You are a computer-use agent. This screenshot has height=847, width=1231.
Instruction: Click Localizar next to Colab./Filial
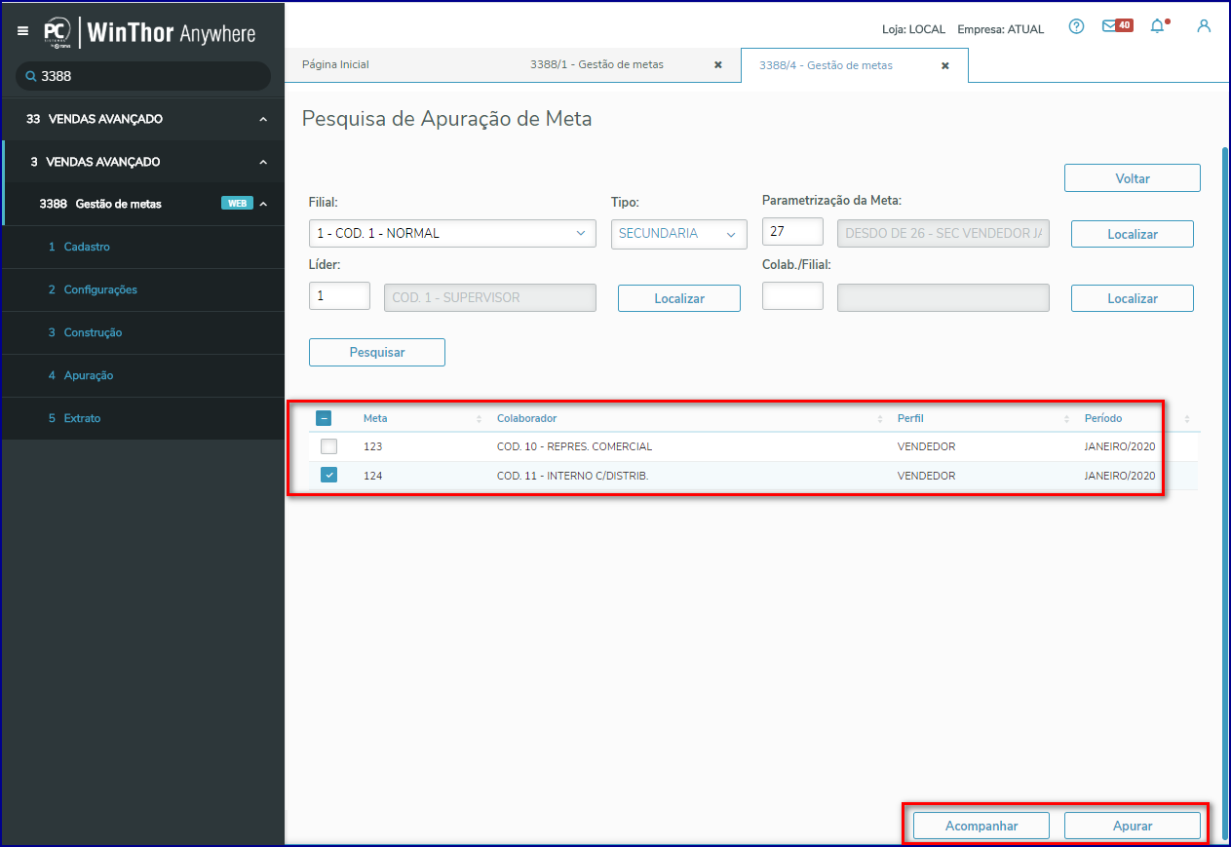pos(1133,298)
